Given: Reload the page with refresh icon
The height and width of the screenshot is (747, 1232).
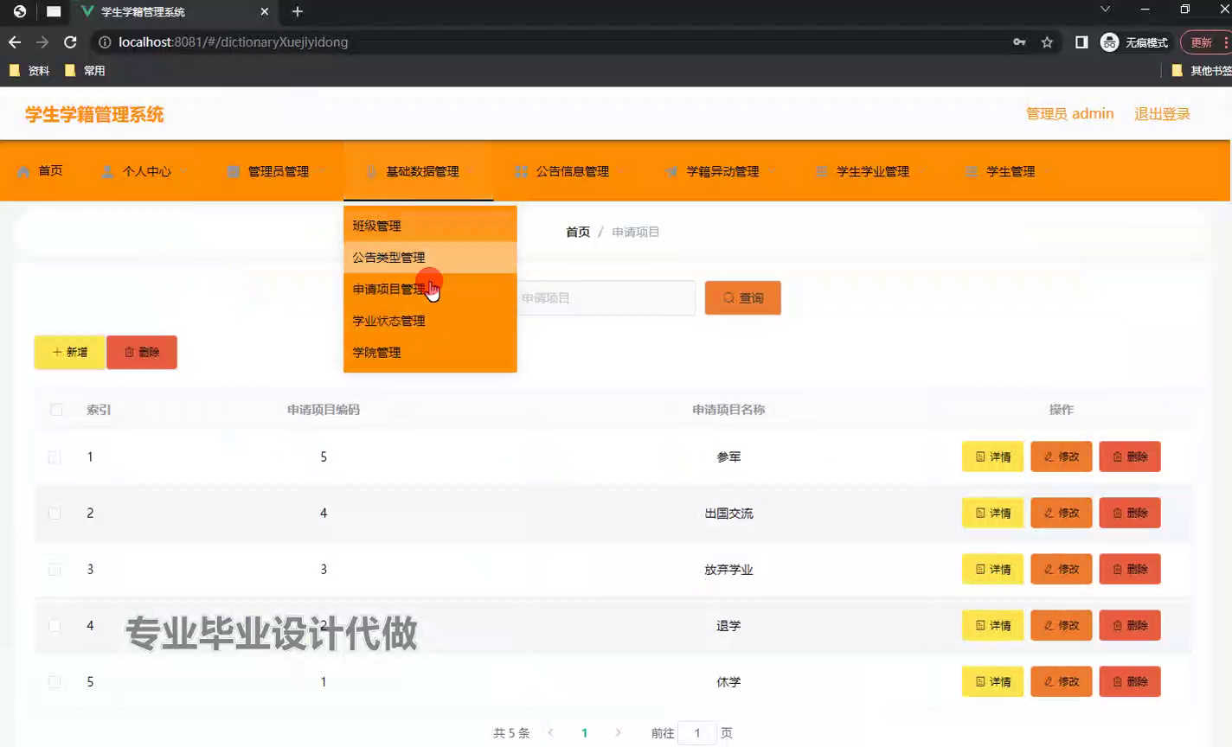Looking at the screenshot, I should point(70,42).
